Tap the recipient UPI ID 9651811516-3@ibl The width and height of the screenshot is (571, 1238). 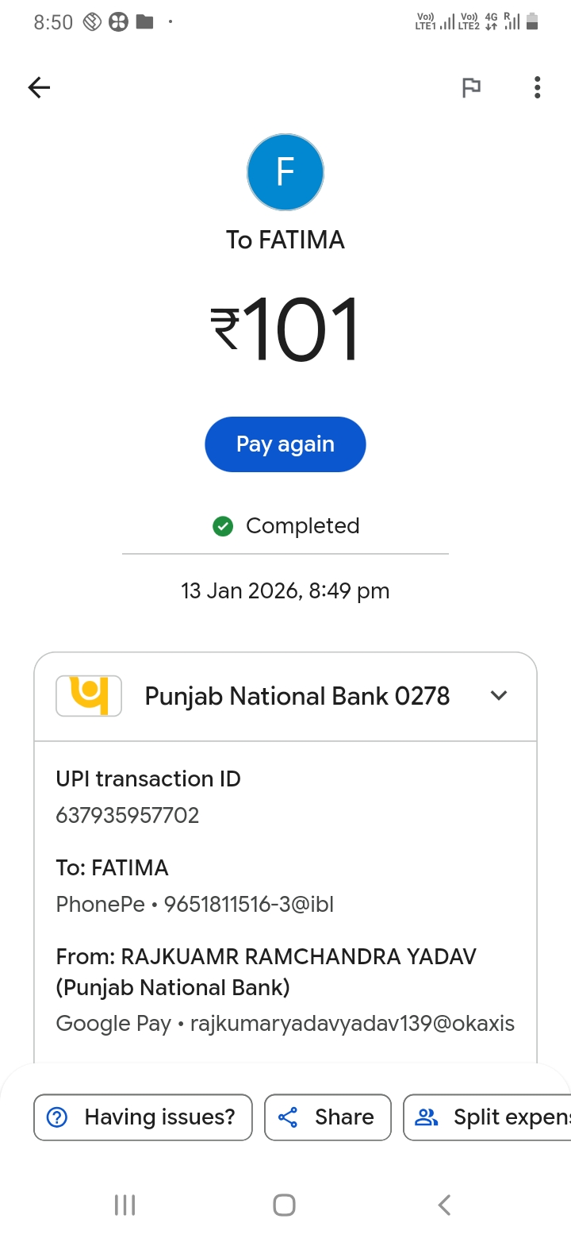pos(248,904)
